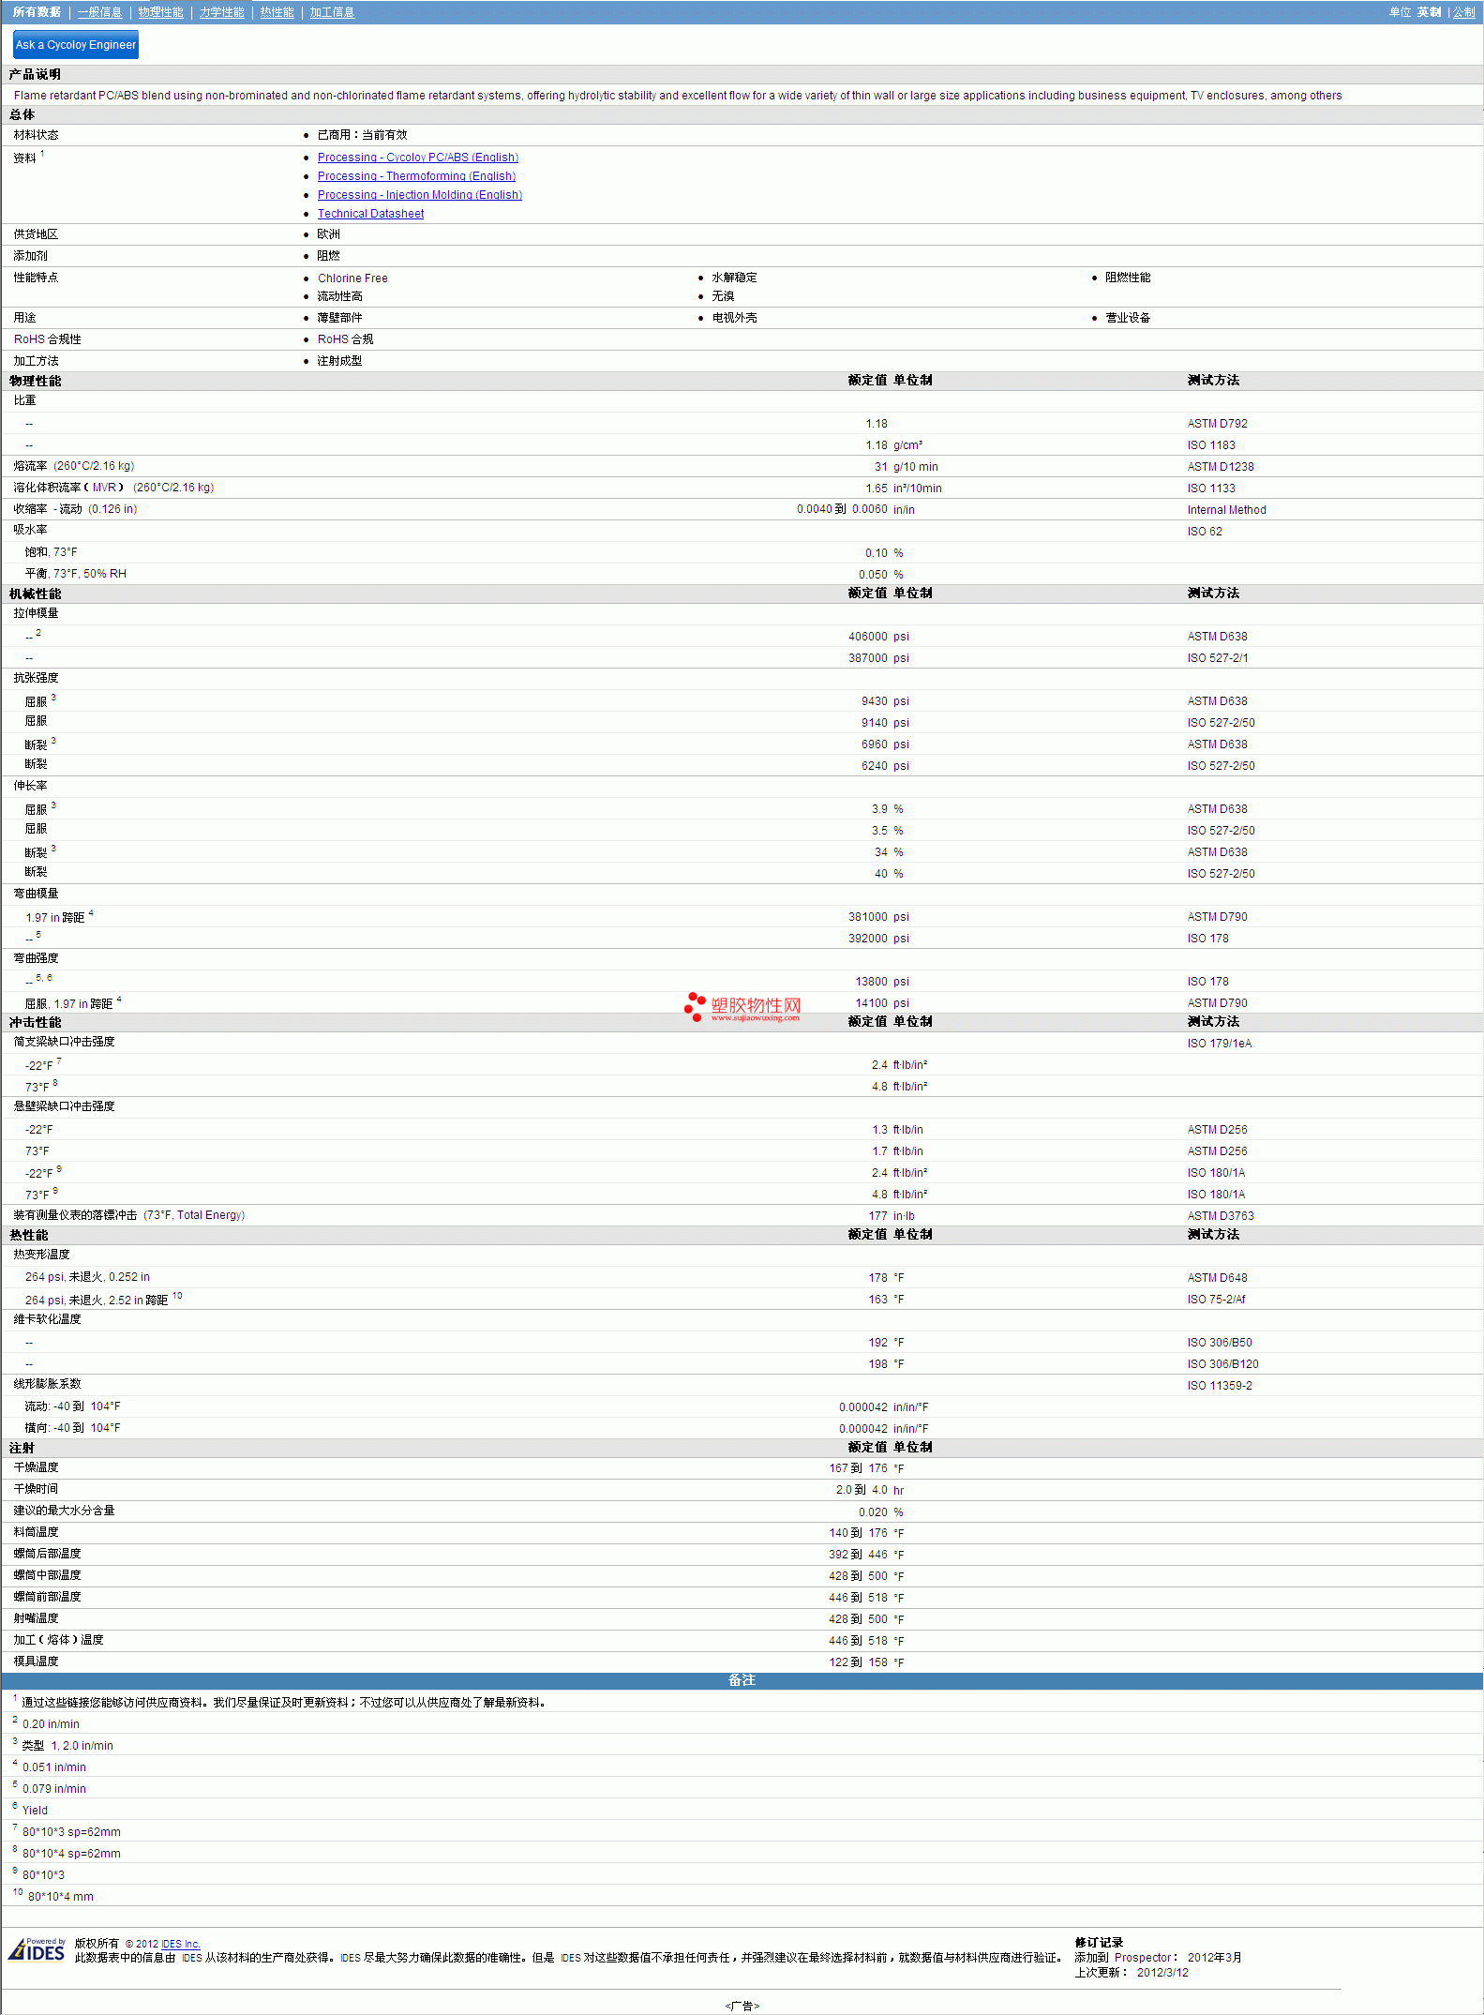Click the ISO 75-2/Af test method
Viewport: 1484px width, 2015px height.
(1216, 1300)
